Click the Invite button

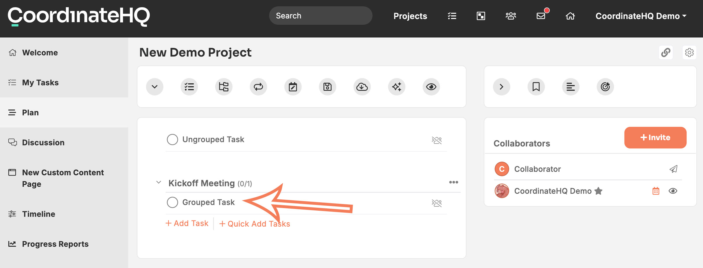(655, 137)
